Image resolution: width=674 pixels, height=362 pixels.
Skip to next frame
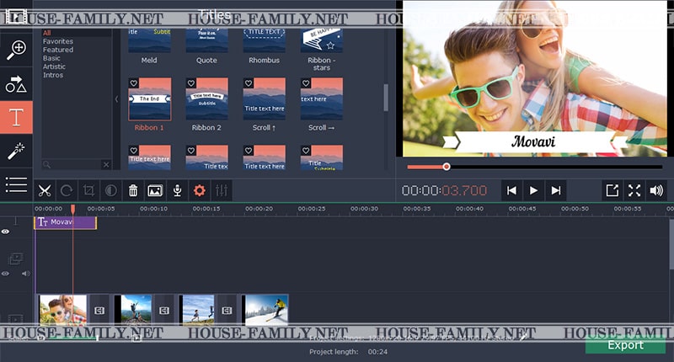[x=556, y=190]
